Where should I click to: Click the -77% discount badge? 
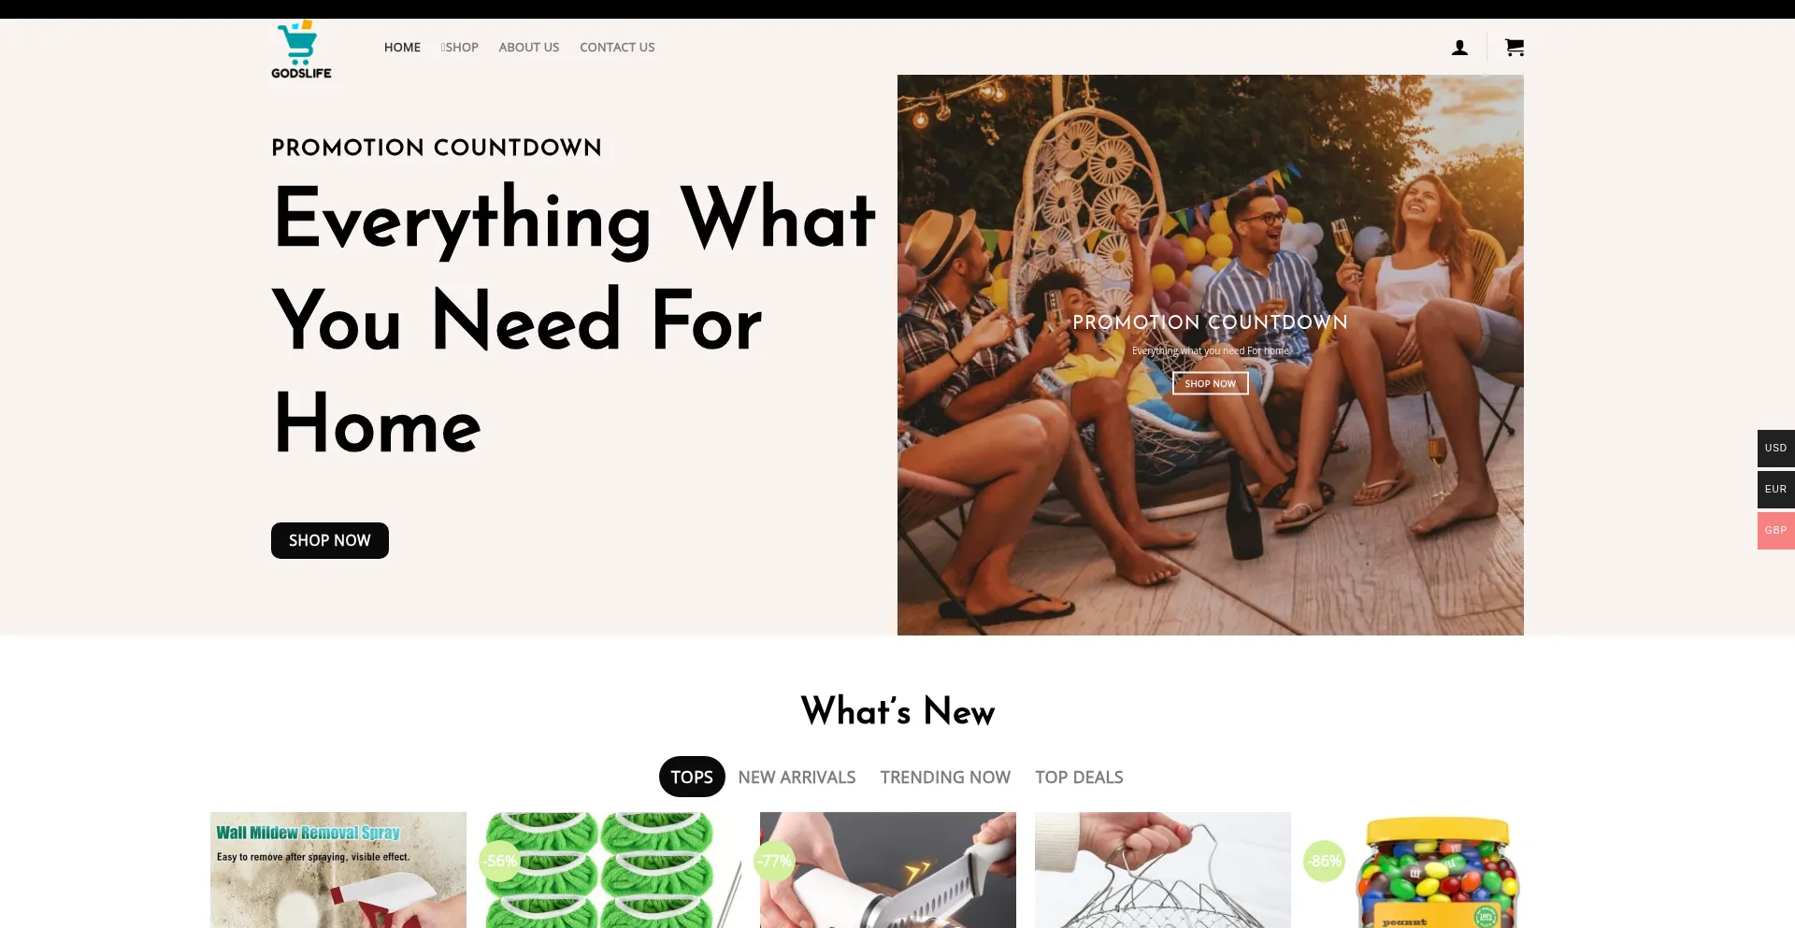pyautogui.click(x=775, y=861)
